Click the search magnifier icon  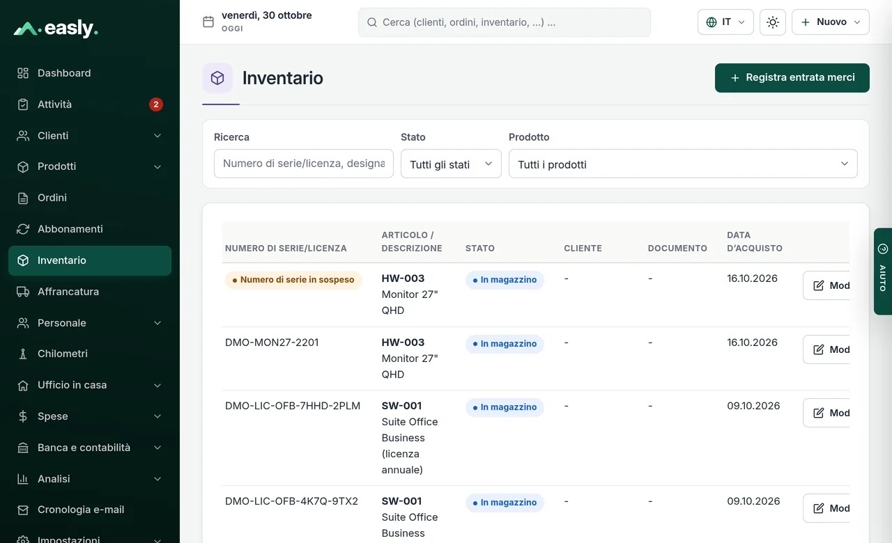coord(372,22)
